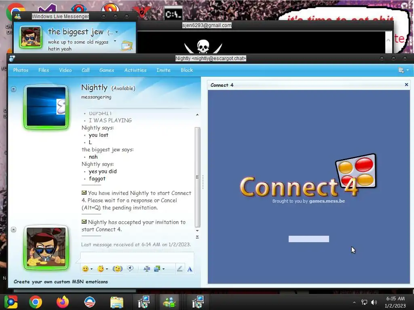Click the command prompt desktop icon
414x310 pixels.
173,14
